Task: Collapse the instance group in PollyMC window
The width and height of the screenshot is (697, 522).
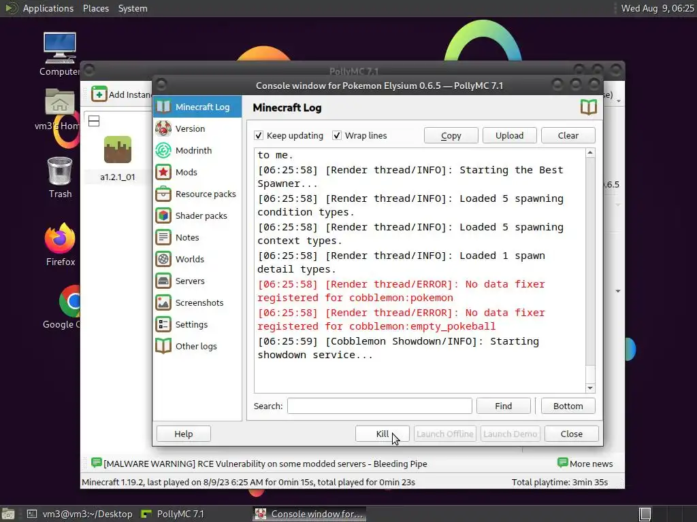Action: coord(94,121)
